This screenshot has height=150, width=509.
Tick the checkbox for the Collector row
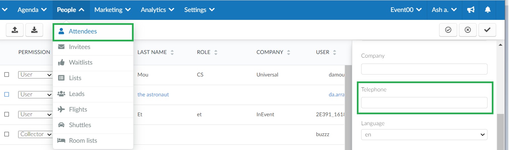coord(7,134)
